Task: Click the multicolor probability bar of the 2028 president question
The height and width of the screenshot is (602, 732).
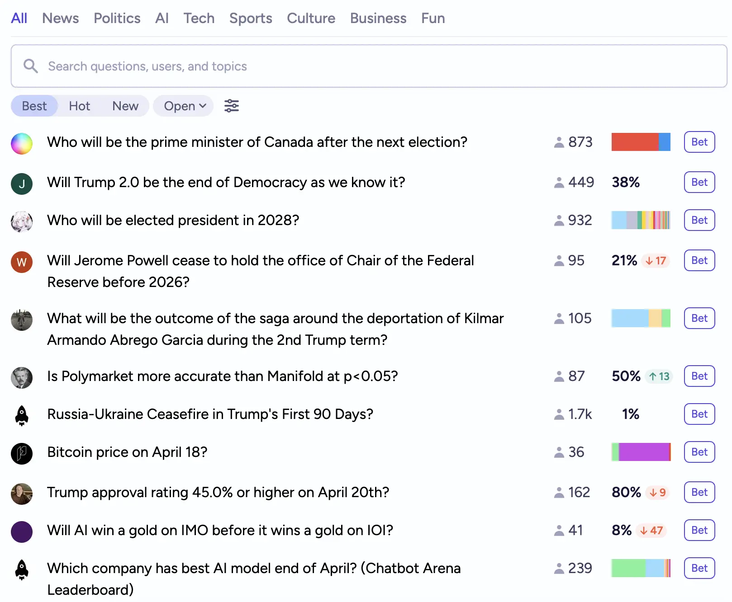Action: click(x=641, y=220)
